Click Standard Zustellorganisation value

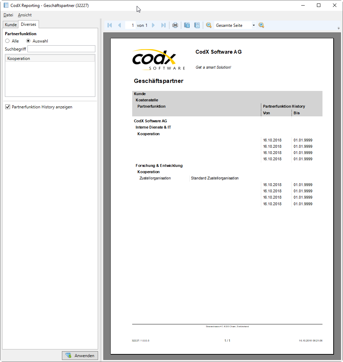pyautogui.click(x=215, y=178)
